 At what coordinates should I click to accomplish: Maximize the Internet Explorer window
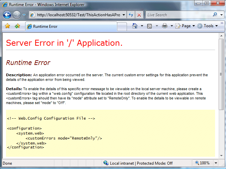tap(207, 3)
